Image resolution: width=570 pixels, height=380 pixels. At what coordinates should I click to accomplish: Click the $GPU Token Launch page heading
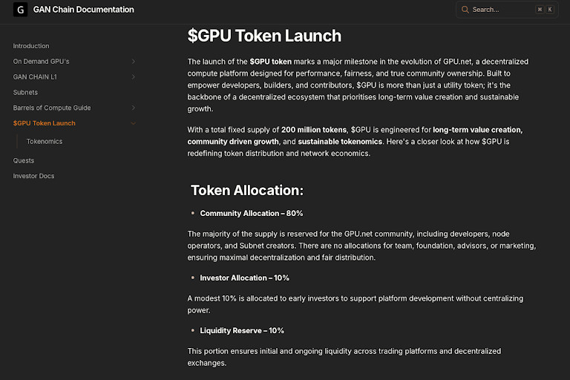pos(264,36)
